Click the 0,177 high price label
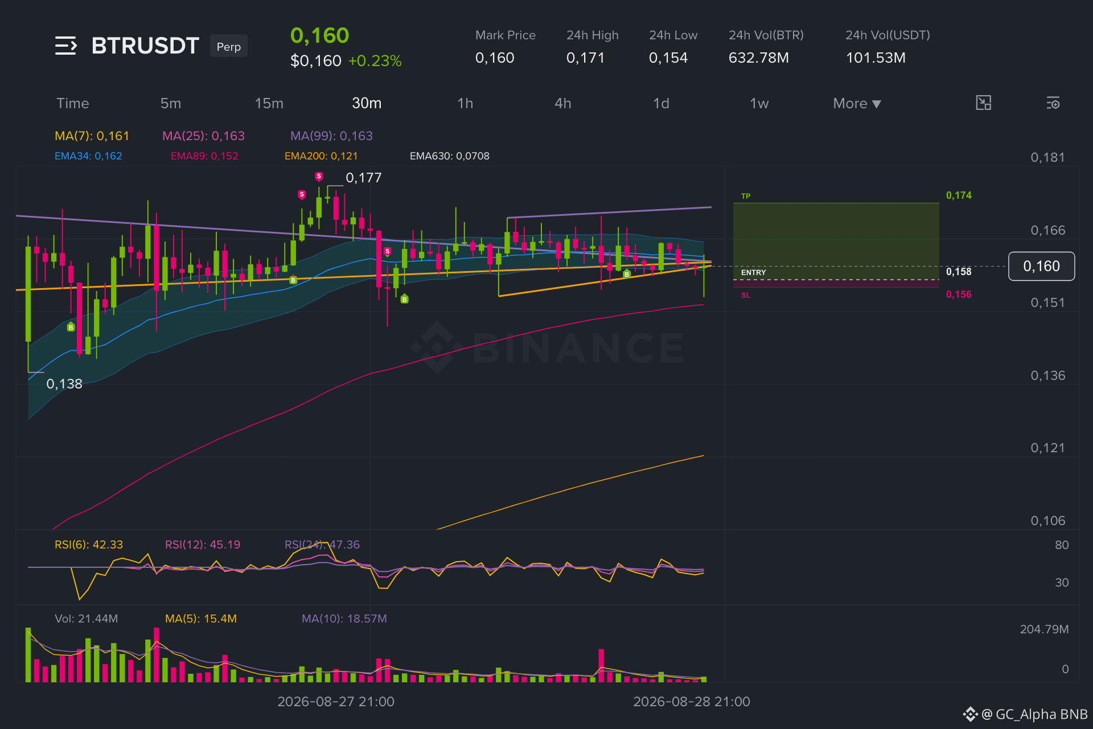The height and width of the screenshot is (729, 1093). (x=364, y=178)
